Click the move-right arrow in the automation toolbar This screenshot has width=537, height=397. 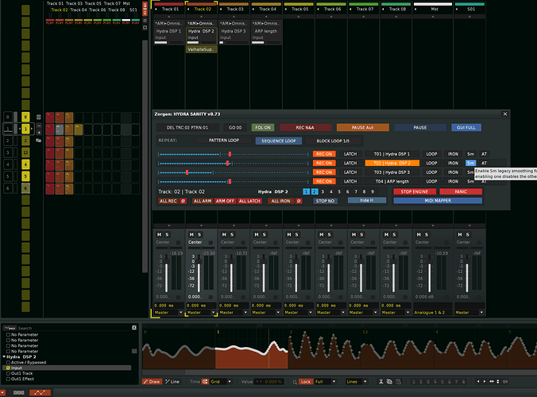[x=485, y=381]
